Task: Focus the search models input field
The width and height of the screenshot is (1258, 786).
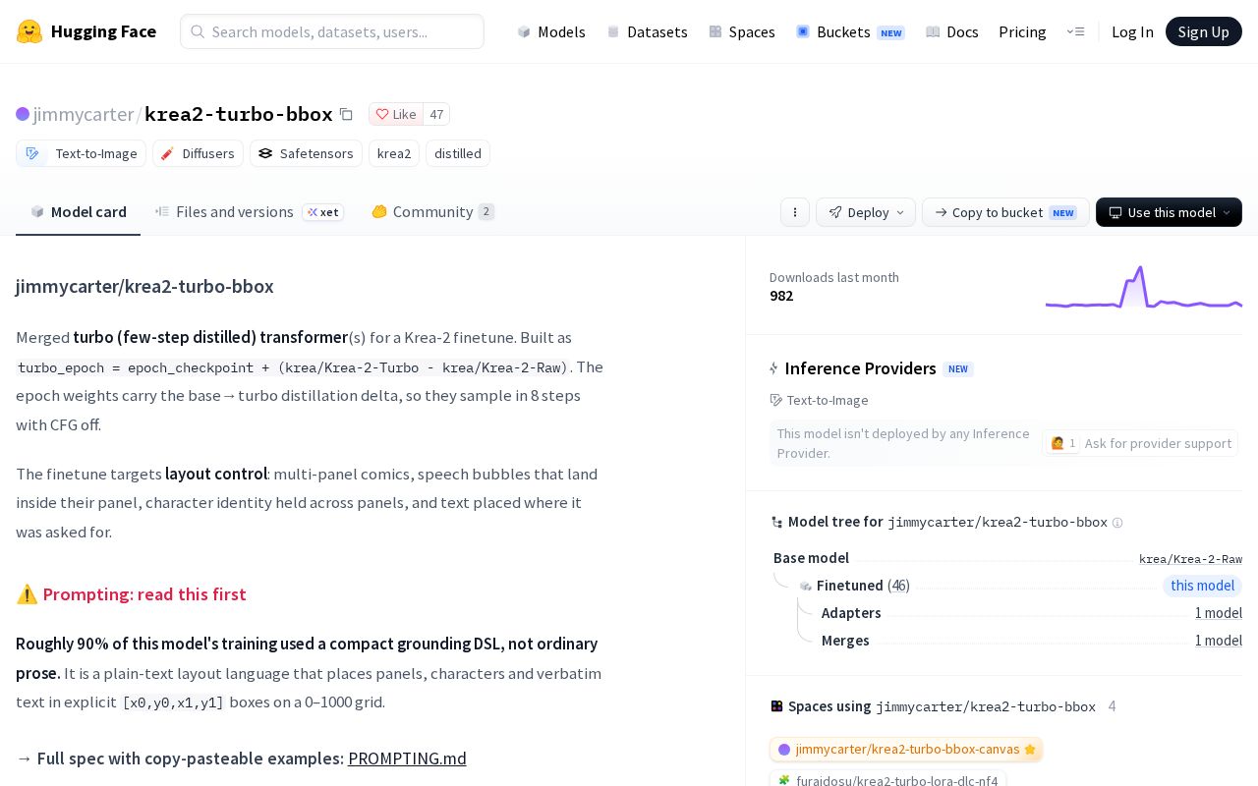Action: [x=332, y=31]
